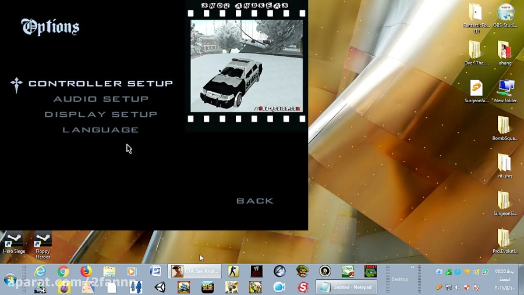Expand the Desktop toolbar chevron
The height and width of the screenshot is (295, 524).
tap(412, 267)
